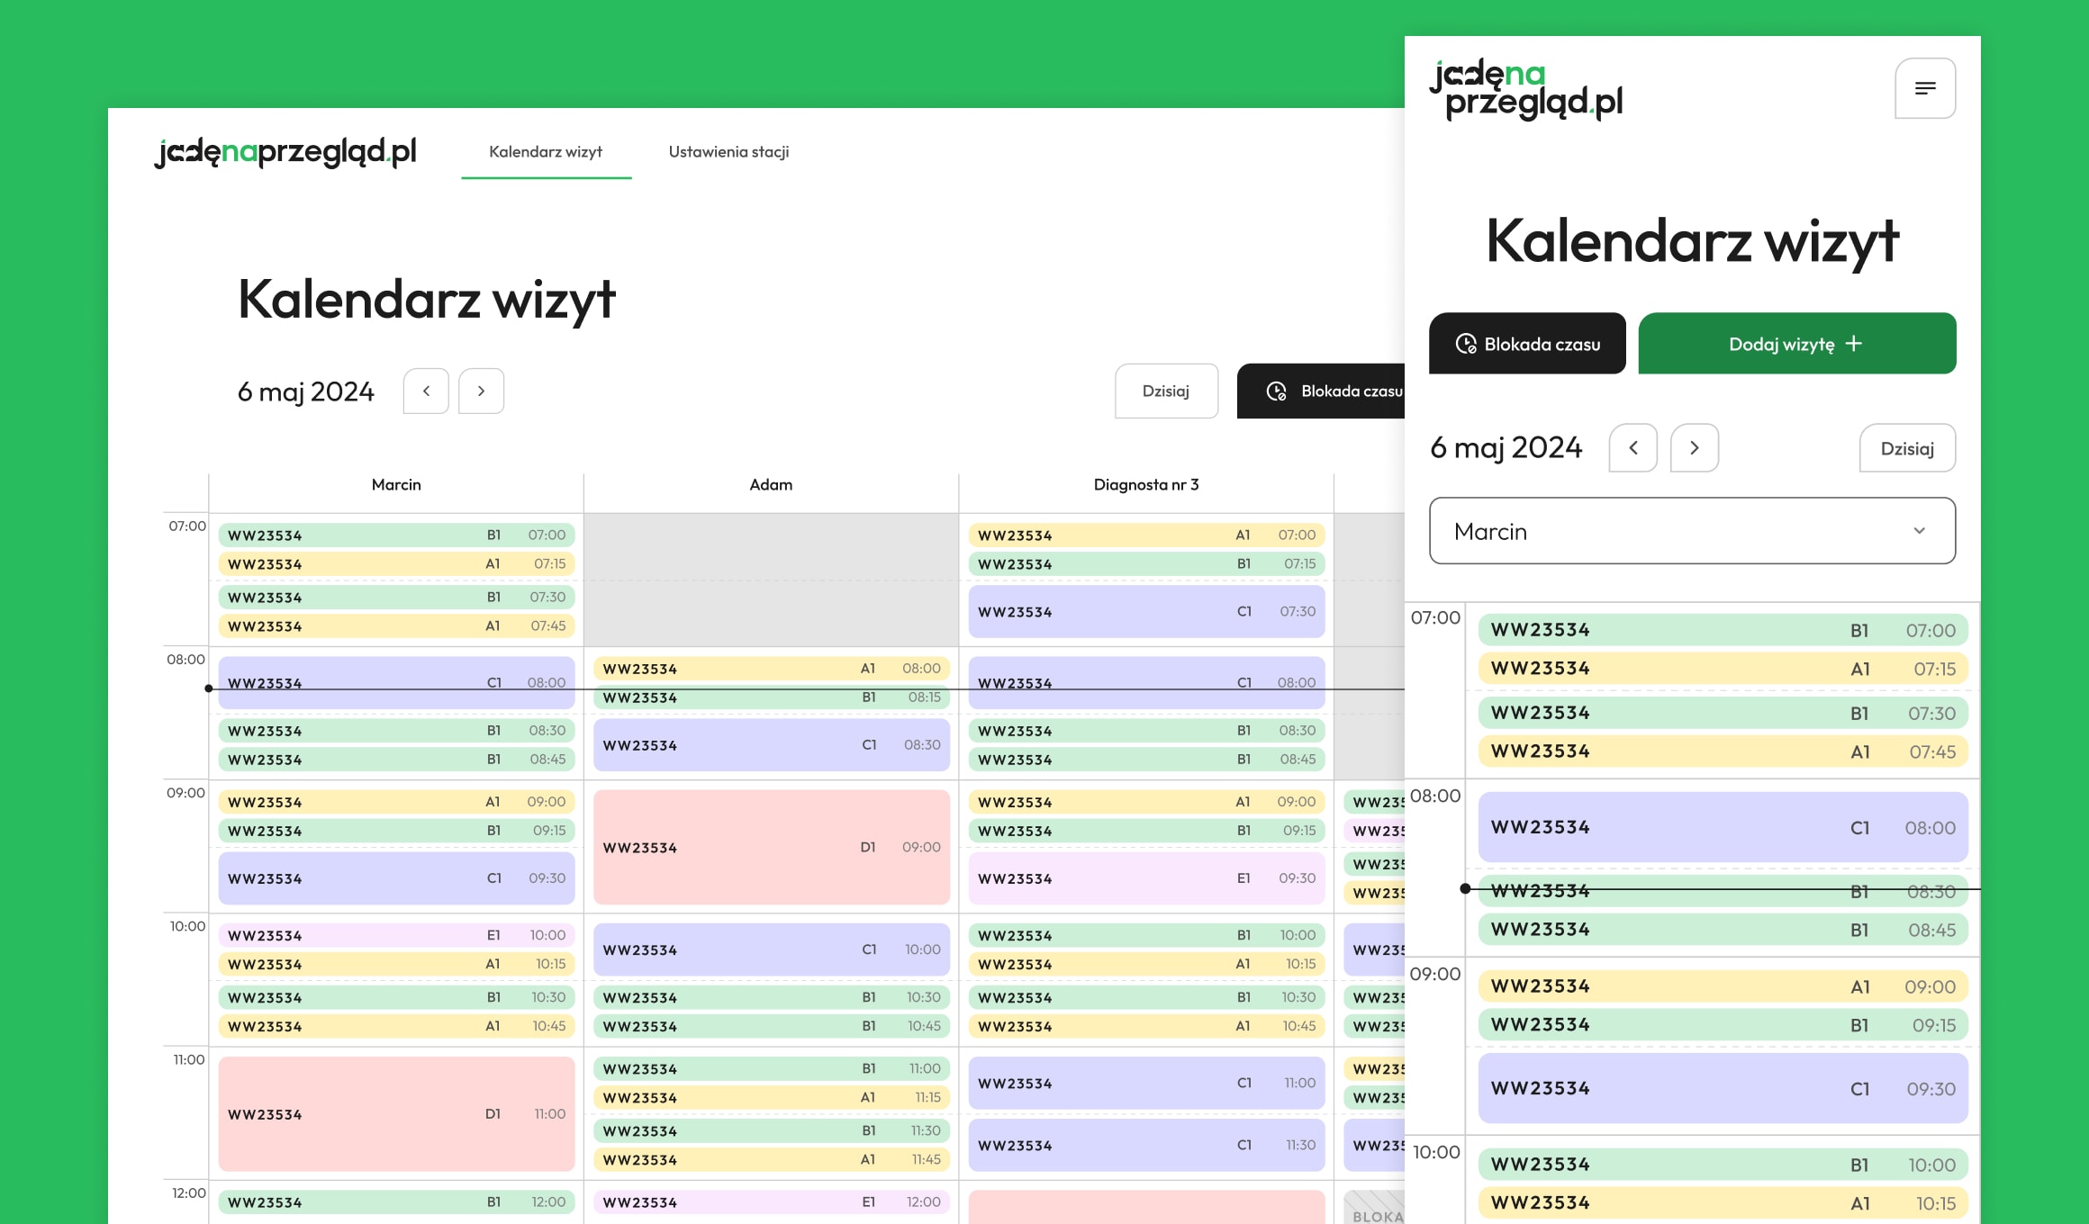Viewport: 2089px width, 1224px height.
Task: Go to previous day in mobile panel
Action: pyautogui.click(x=1633, y=447)
